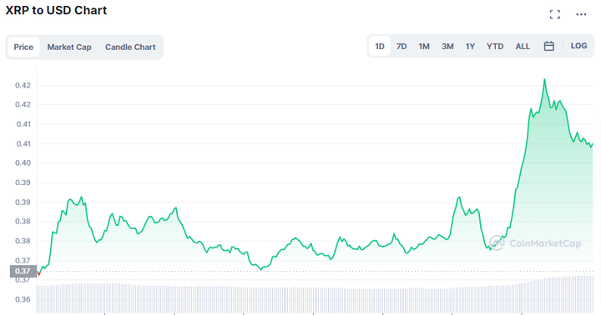The image size is (601, 315).
Task: Toggle the LOG scale option
Action: click(578, 46)
